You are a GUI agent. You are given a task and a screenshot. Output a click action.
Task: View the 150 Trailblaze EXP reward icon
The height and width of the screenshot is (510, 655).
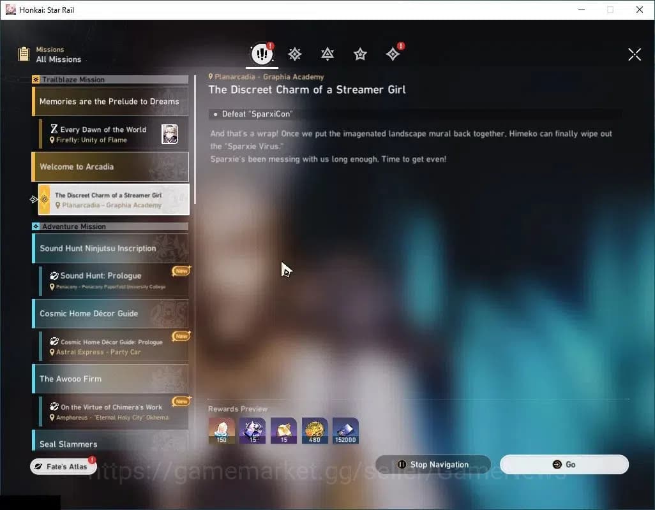point(222,431)
